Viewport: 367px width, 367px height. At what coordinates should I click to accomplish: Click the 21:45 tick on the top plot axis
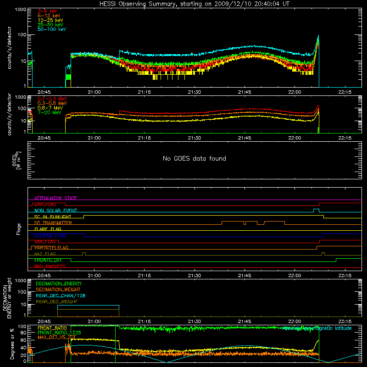click(245, 92)
